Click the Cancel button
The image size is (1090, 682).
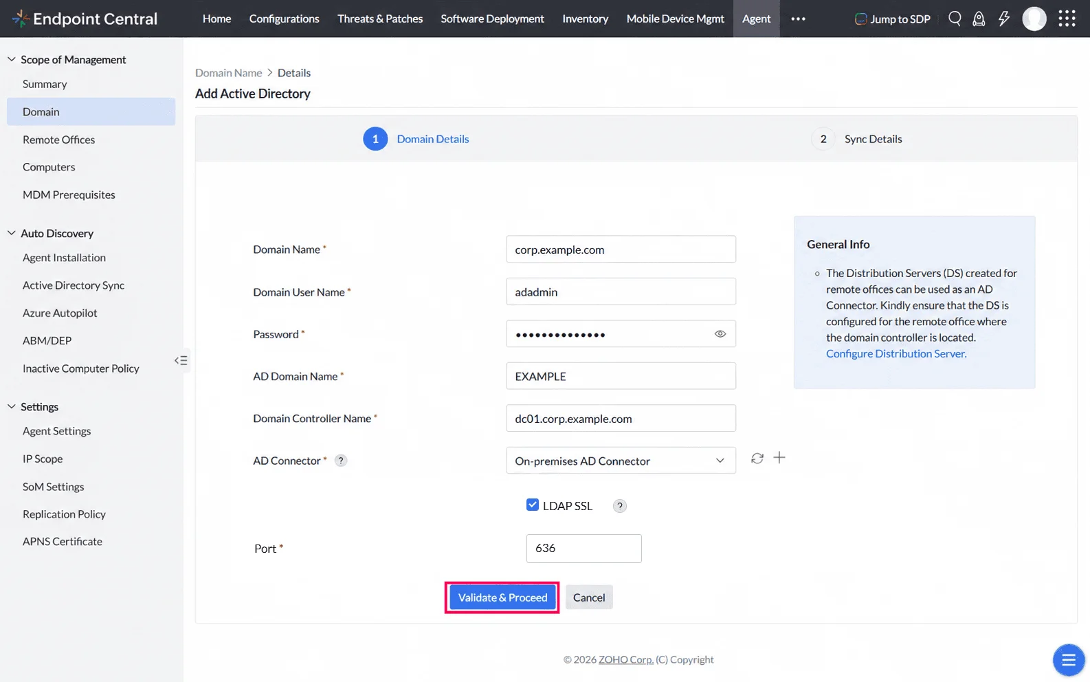click(589, 597)
